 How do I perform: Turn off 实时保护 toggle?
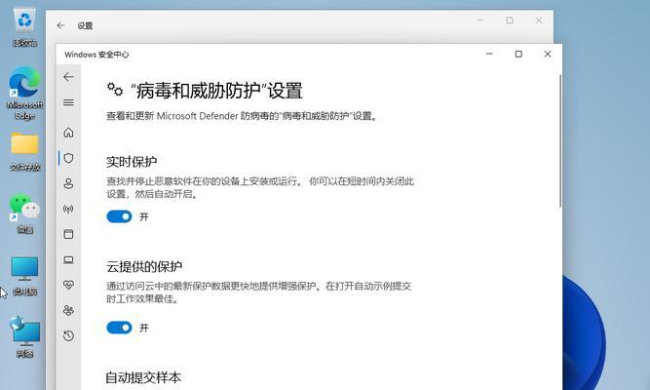pyautogui.click(x=119, y=216)
